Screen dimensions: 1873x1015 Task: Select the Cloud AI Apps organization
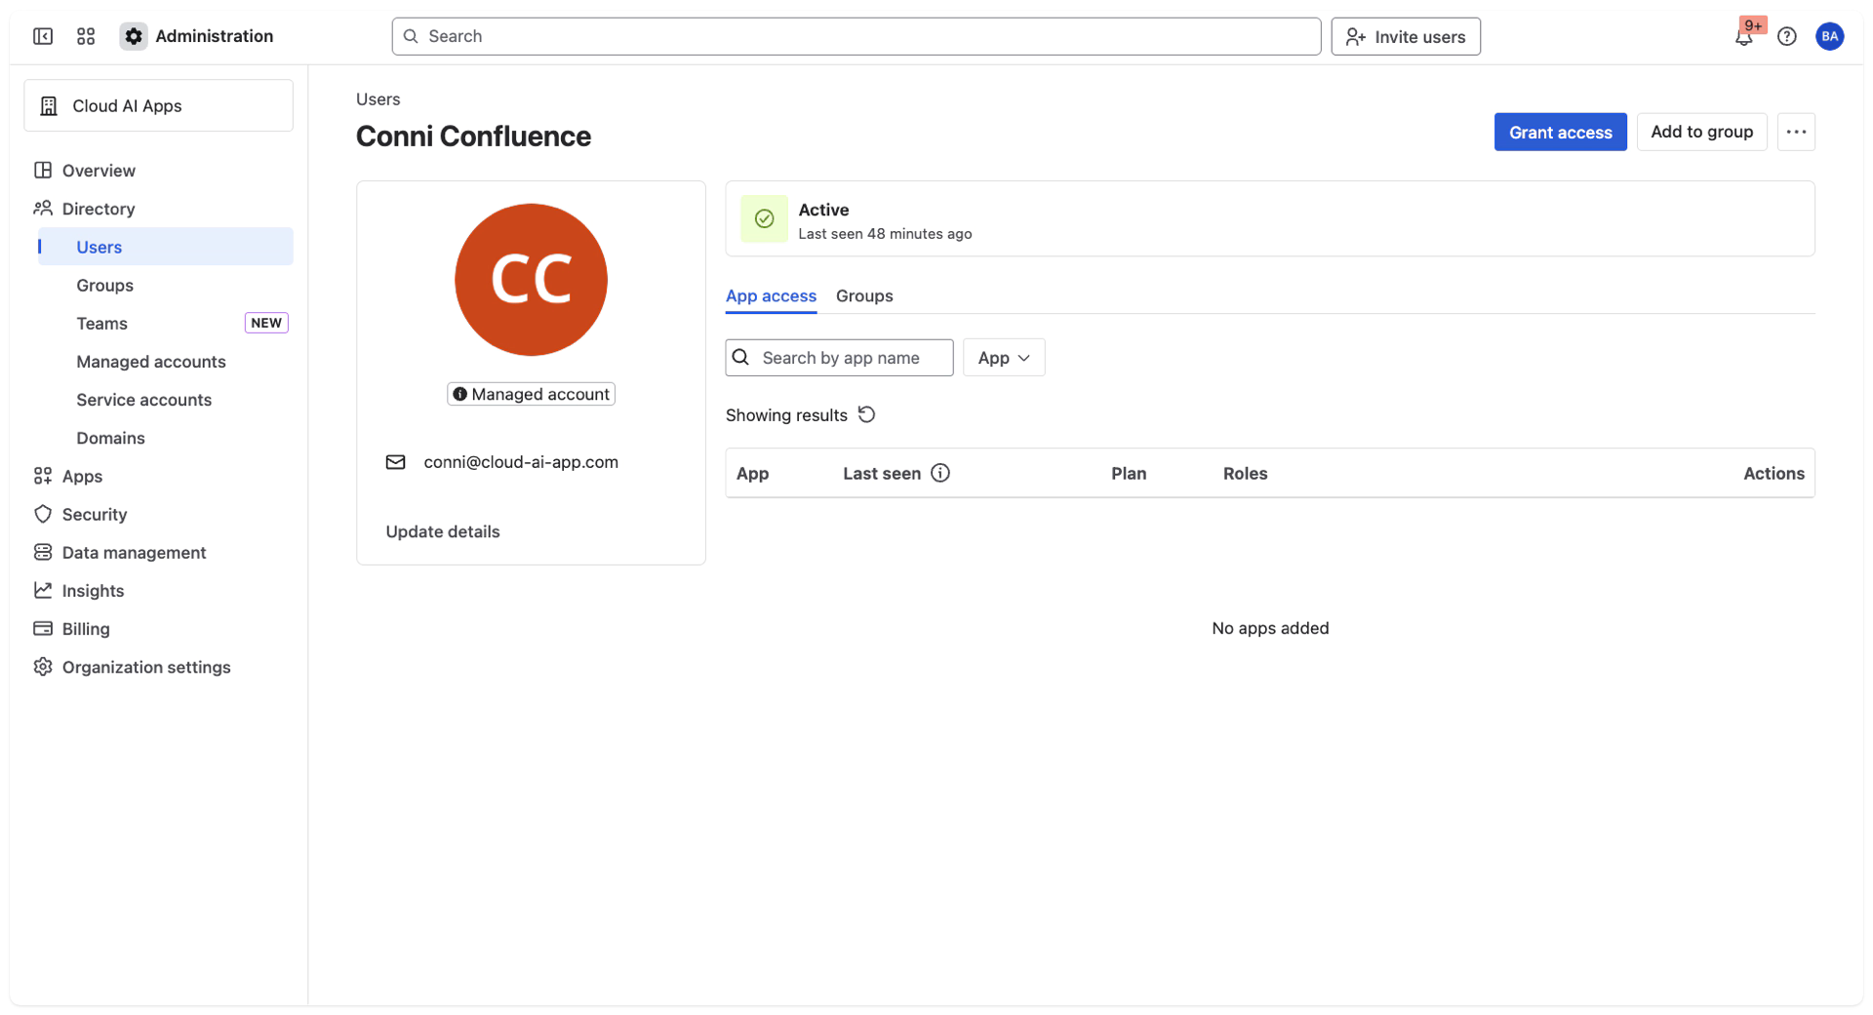click(158, 105)
